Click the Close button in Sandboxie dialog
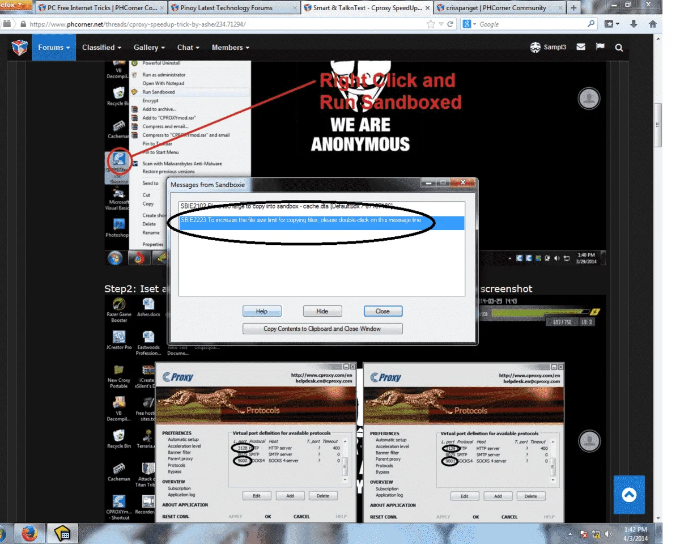The width and height of the screenshot is (680, 544). pos(382,311)
